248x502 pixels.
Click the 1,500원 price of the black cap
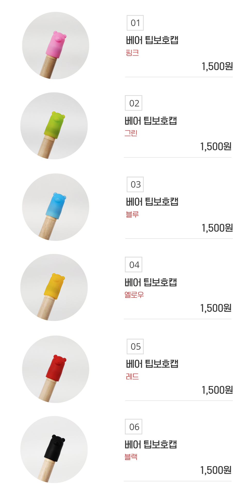tap(216, 470)
